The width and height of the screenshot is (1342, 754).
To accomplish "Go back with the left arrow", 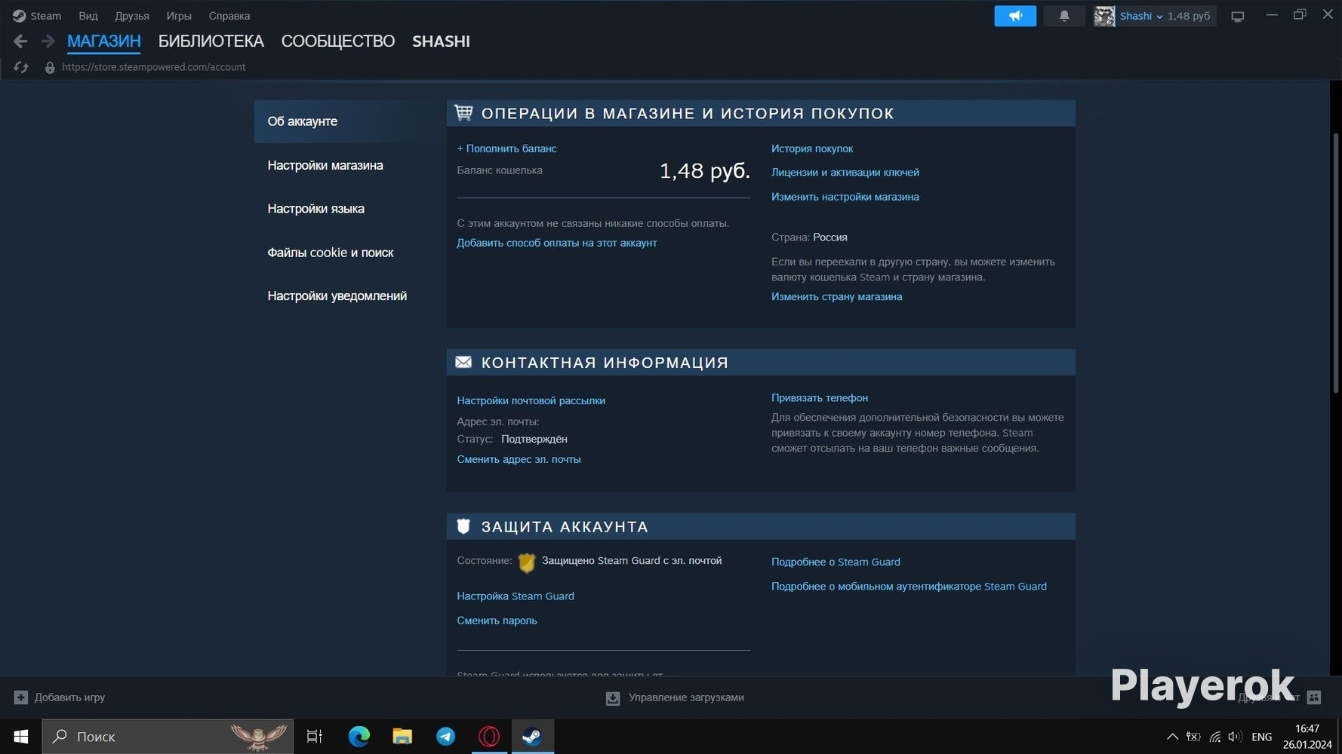I will [x=20, y=41].
